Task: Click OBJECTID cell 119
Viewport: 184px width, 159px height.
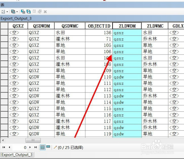Action: 99,134
